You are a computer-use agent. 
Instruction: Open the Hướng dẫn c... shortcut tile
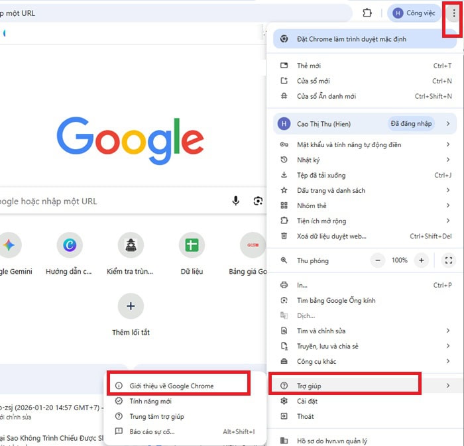click(69, 254)
